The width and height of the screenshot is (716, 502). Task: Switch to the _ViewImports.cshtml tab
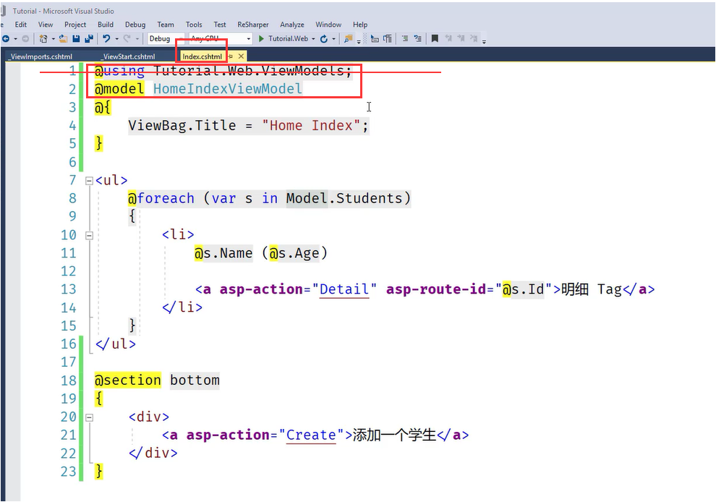tap(41, 56)
